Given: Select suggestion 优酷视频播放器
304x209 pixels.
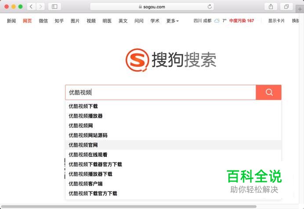Looking at the screenshot, I should (174, 116).
